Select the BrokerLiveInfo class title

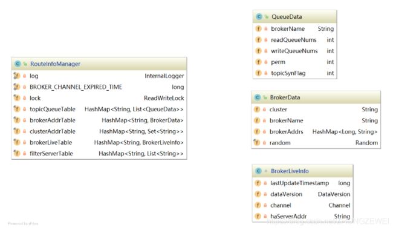(290, 171)
